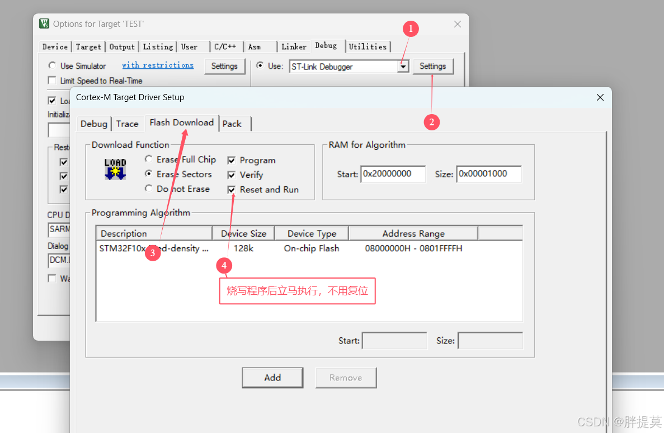664x433 pixels.
Task: Click Settings next to Use Simulator
Action: click(224, 66)
